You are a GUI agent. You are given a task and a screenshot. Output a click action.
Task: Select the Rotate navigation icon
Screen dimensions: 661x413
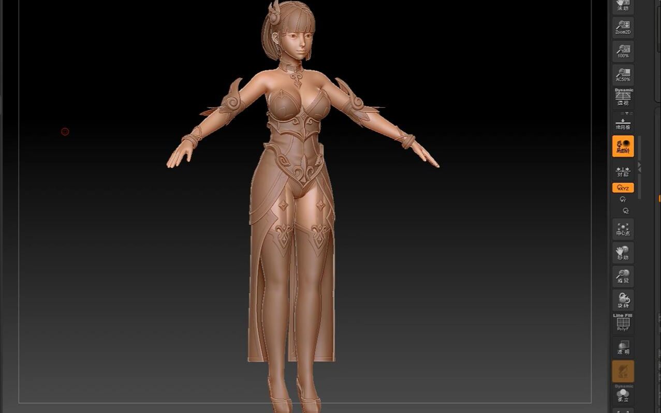623,300
